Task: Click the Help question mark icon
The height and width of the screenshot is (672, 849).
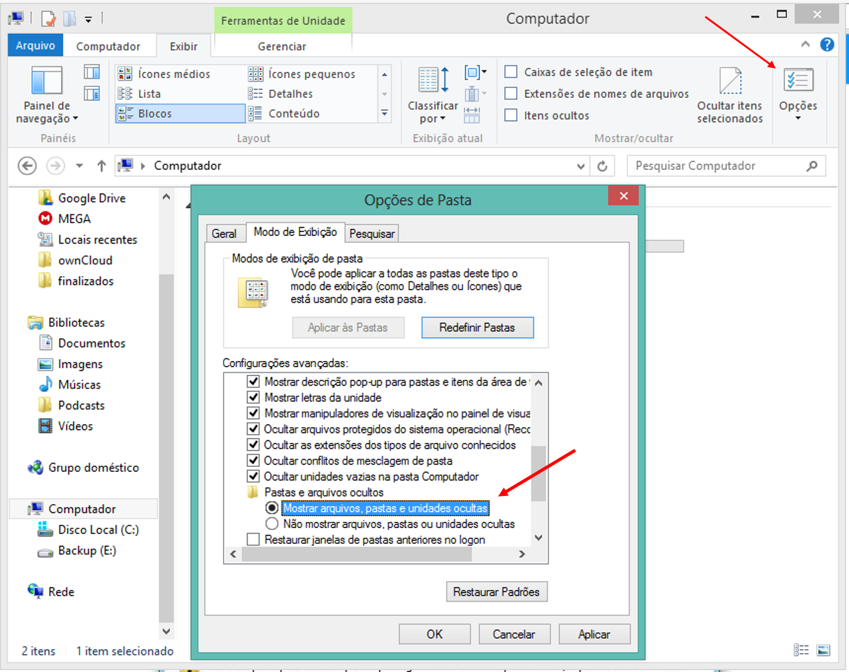Action: (x=826, y=45)
